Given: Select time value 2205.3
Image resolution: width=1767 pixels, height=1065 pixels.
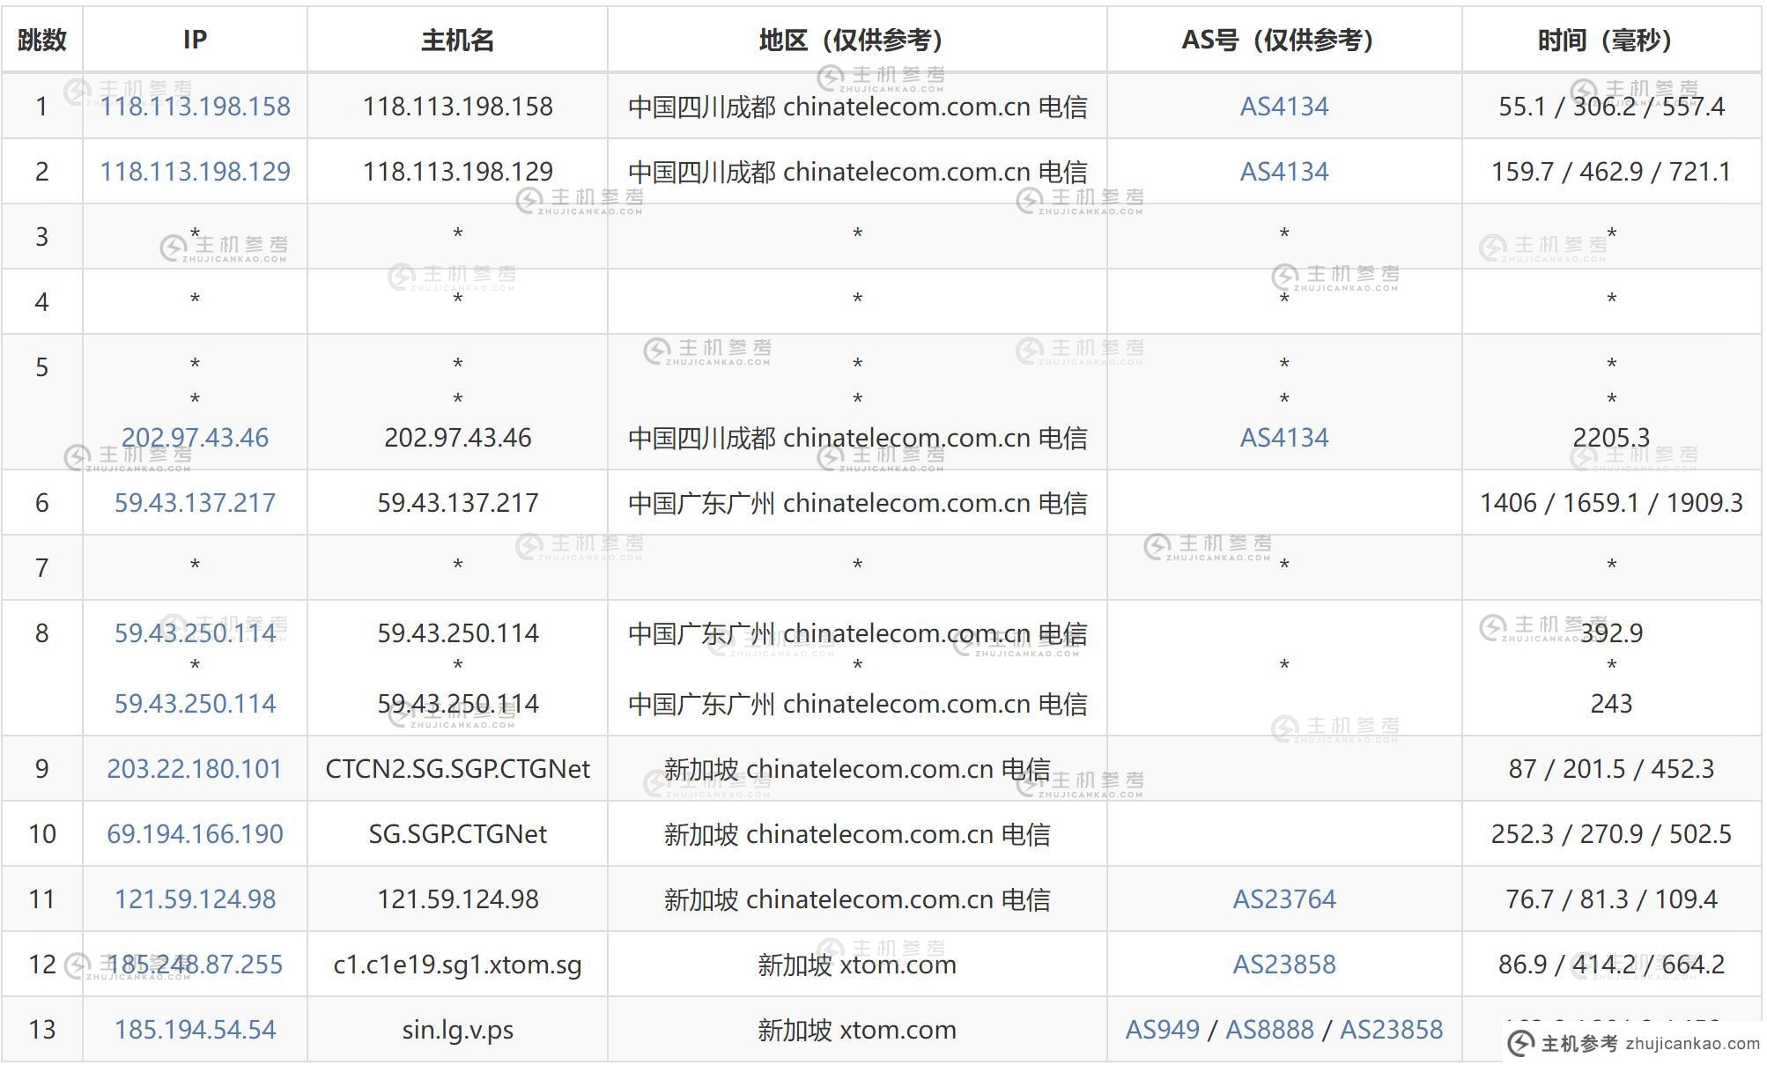Looking at the screenshot, I should 1611,438.
